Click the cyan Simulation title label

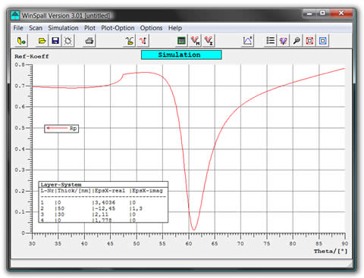[x=181, y=55]
